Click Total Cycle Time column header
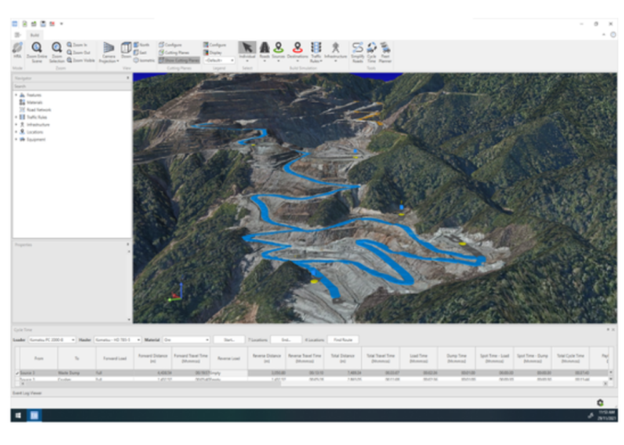 coord(570,358)
